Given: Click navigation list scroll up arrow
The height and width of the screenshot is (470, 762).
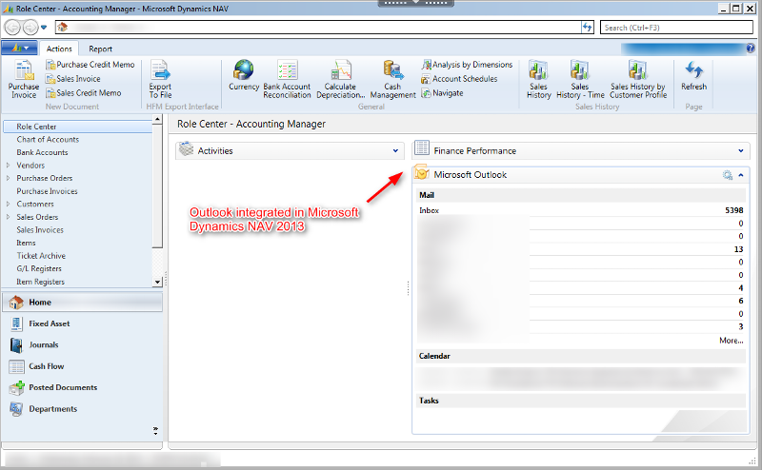Looking at the screenshot, I should point(157,119).
